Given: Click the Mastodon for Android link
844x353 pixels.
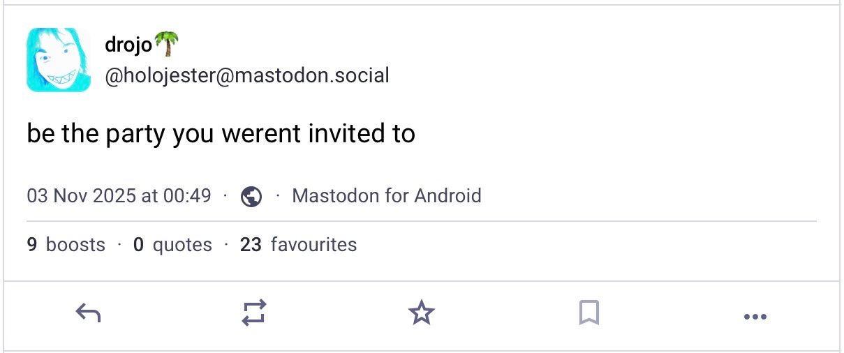Looking at the screenshot, I should pos(387,196).
